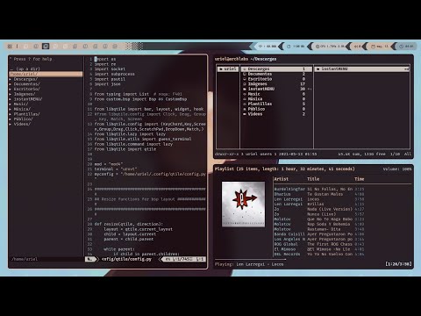421x316 pixels.
Task: Click the Time column header in the playlist
Action: (360, 179)
